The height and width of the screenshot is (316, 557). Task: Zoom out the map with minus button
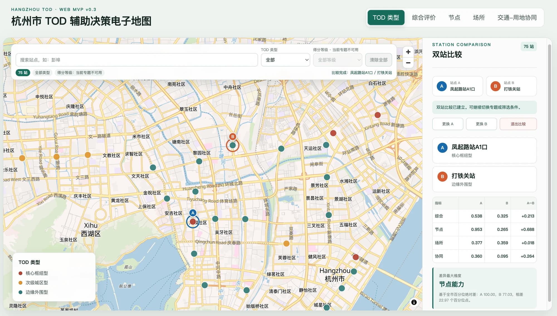(x=408, y=63)
